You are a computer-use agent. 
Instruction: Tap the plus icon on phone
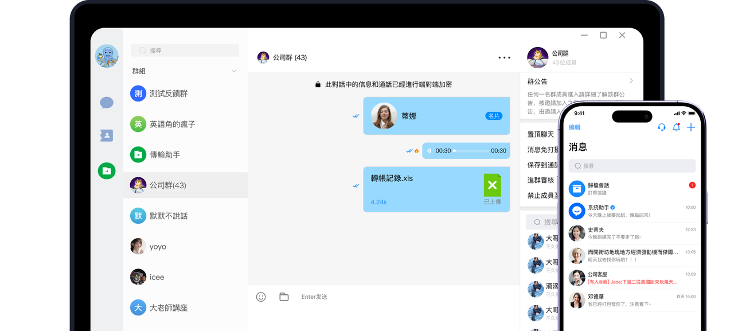691,127
